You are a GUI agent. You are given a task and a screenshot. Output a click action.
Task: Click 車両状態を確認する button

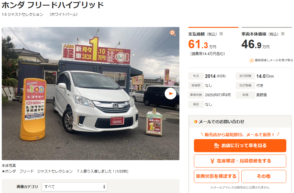216,176
